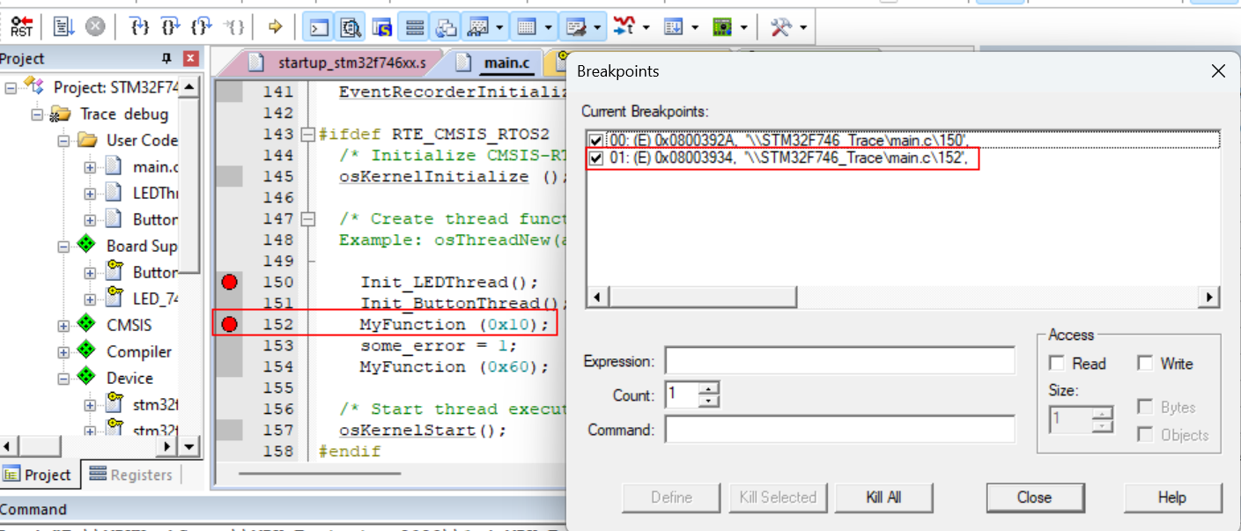Click the Expression input field
The height and width of the screenshot is (531, 1241).
839,361
